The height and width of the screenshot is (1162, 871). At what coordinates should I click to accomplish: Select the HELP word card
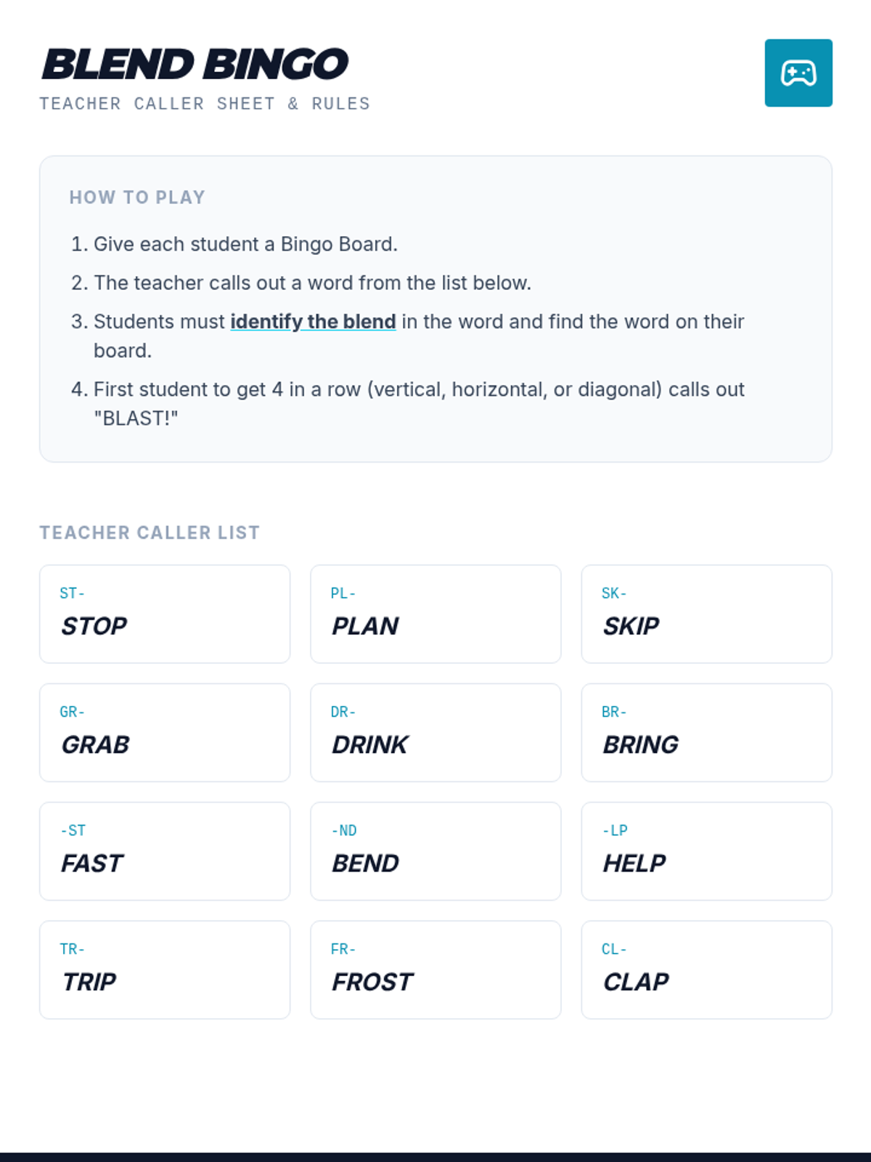[706, 851]
